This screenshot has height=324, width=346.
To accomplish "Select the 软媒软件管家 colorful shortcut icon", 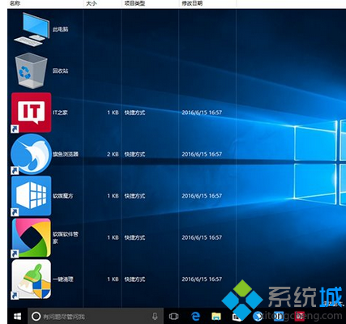I will pos(32,237).
